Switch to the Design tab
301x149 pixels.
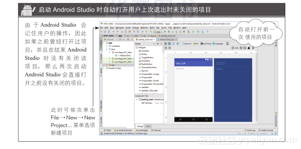click(x=140, y=126)
